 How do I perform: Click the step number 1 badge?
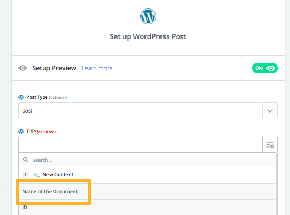click(x=25, y=175)
